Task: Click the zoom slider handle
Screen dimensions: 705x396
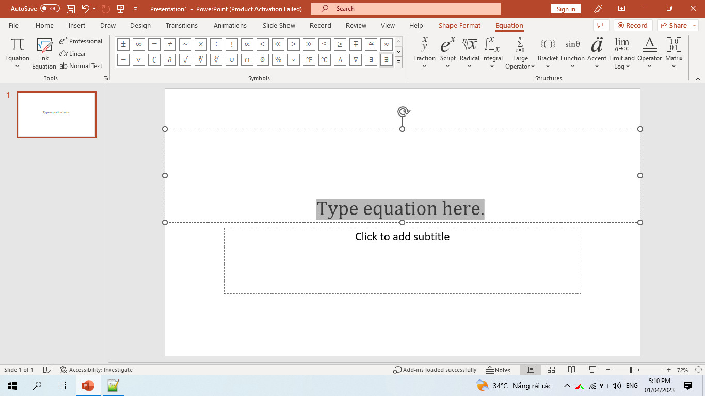Action: pos(631,370)
